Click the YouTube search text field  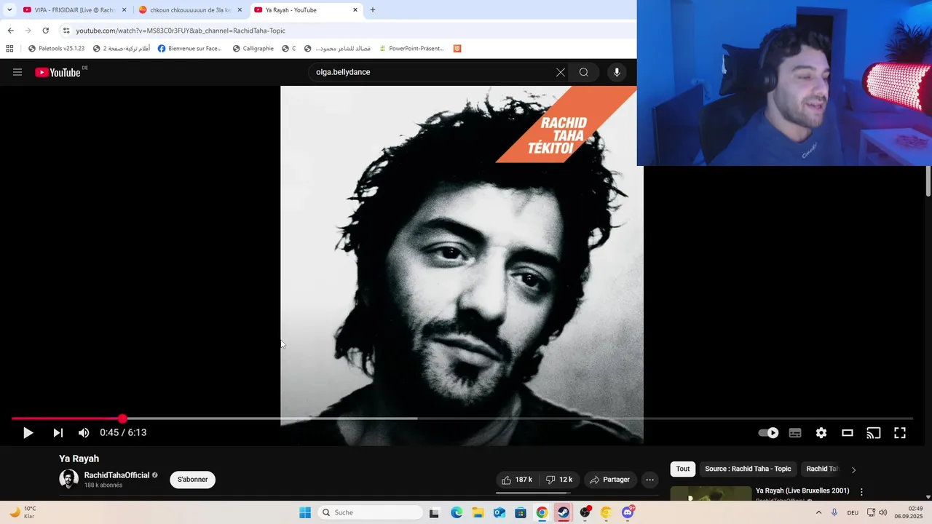[433, 72]
